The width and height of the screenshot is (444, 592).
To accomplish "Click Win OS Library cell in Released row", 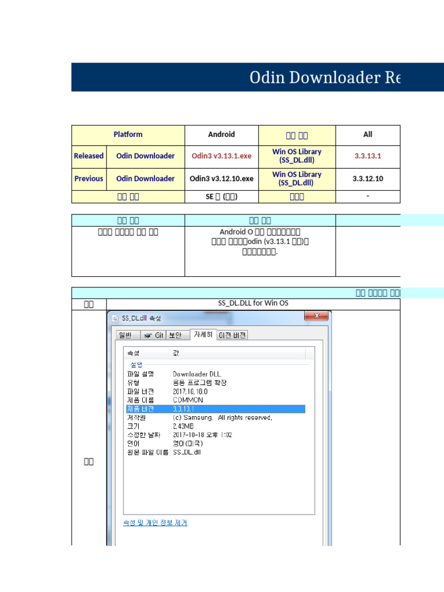I will tap(297, 156).
